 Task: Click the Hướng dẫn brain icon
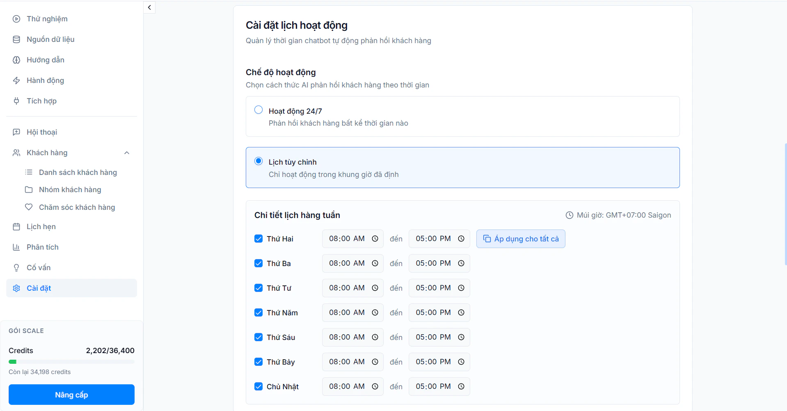pyautogui.click(x=16, y=60)
